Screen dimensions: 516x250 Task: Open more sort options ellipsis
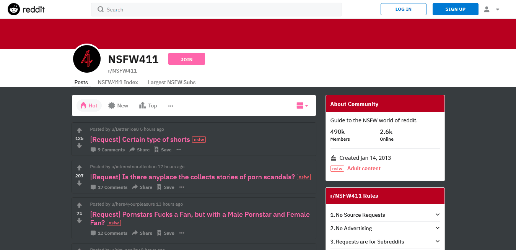pyautogui.click(x=171, y=106)
